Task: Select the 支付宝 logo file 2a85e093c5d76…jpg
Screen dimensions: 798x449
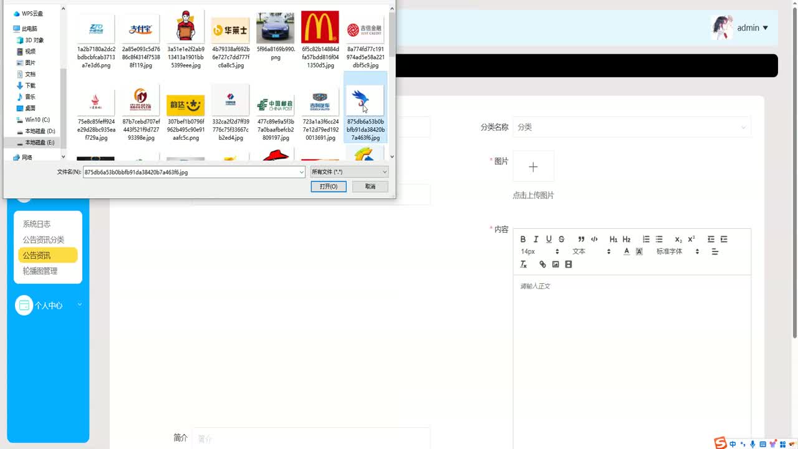Action: [141, 39]
